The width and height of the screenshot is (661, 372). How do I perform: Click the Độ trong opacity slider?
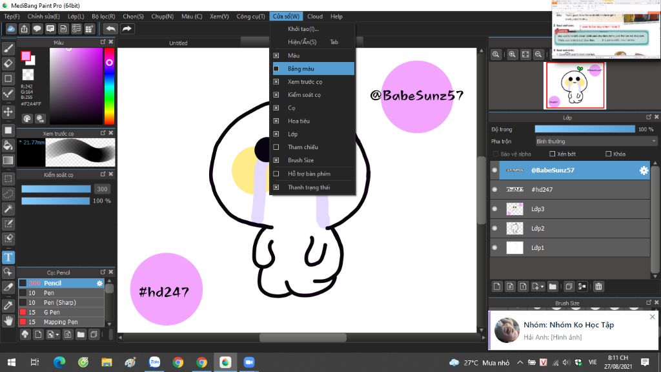(x=585, y=129)
